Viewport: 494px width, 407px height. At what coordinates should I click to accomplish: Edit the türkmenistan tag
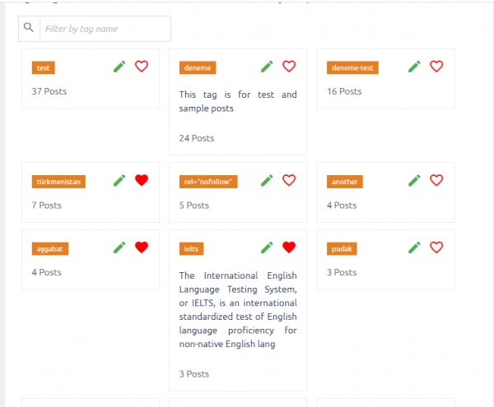point(119,180)
